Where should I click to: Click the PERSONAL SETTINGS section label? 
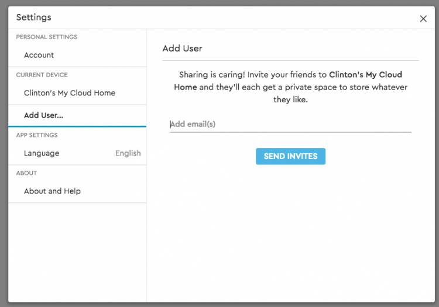46,37
